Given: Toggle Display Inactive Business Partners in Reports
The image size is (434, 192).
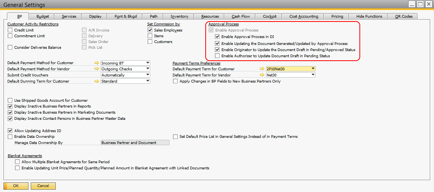Looking at the screenshot, I should (10, 106).
